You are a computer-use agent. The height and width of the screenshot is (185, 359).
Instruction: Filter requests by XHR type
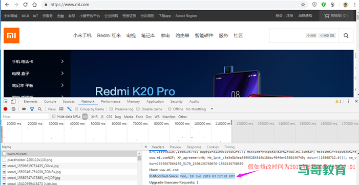coord(94,117)
